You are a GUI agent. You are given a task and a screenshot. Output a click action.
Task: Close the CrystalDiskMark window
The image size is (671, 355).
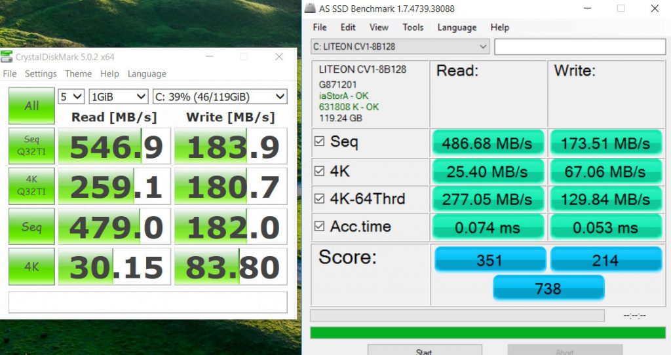coord(279,56)
